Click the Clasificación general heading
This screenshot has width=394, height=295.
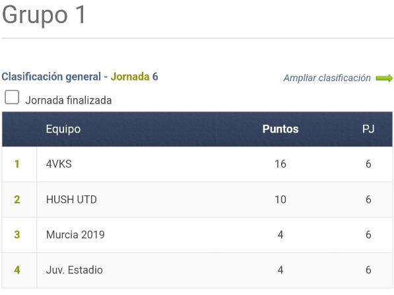(x=51, y=77)
